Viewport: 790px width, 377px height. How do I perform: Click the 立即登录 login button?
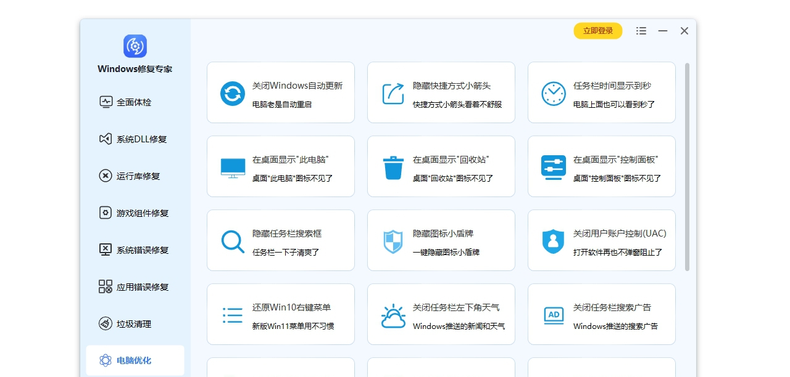click(x=597, y=30)
